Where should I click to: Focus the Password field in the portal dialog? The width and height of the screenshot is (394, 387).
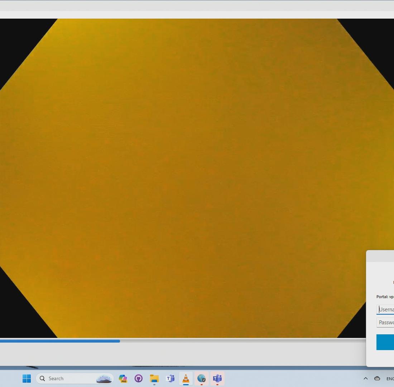385,322
